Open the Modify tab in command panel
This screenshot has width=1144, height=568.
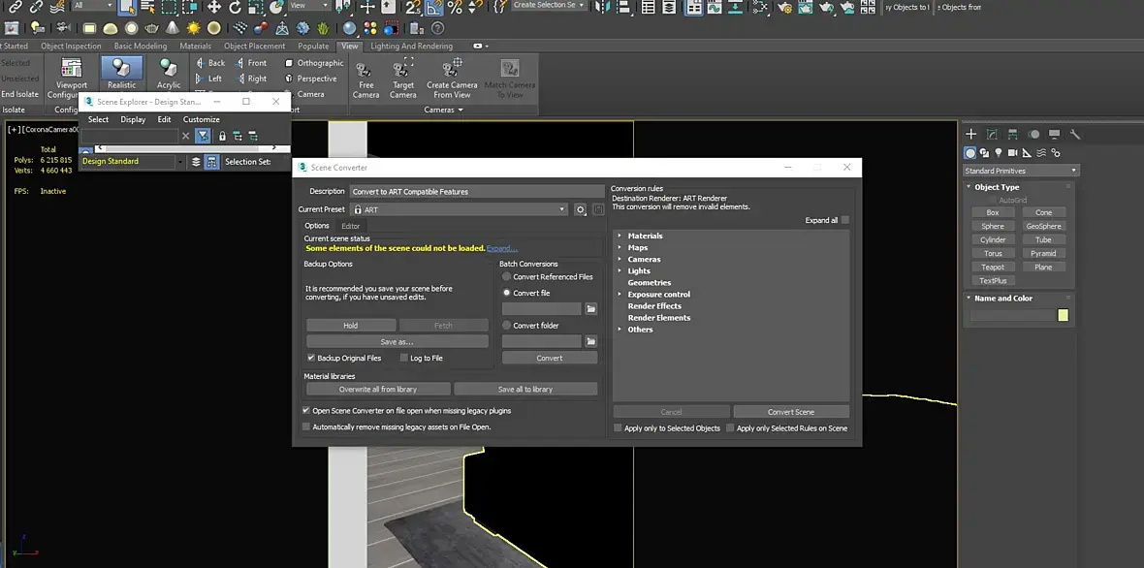point(992,135)
